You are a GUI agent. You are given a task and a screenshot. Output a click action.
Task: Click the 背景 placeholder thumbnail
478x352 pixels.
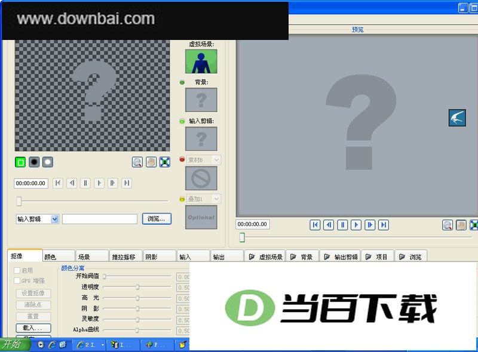pos(201,100)
